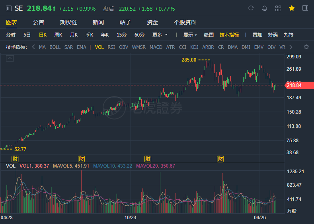The height and width of the screenshot is (224, 314).
Task: Select the EMA indicator
Action: pyautogui.click(x=82, y=47)
